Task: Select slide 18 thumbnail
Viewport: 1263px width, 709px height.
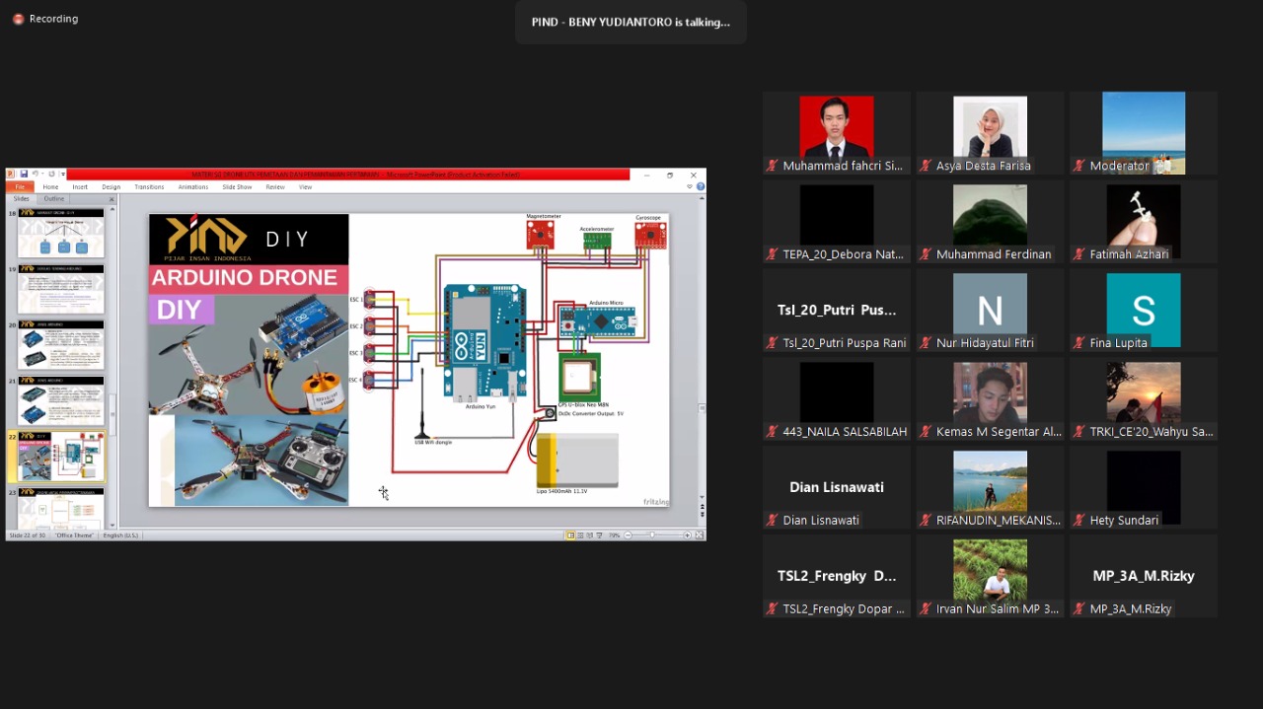Action: (61, 233)
